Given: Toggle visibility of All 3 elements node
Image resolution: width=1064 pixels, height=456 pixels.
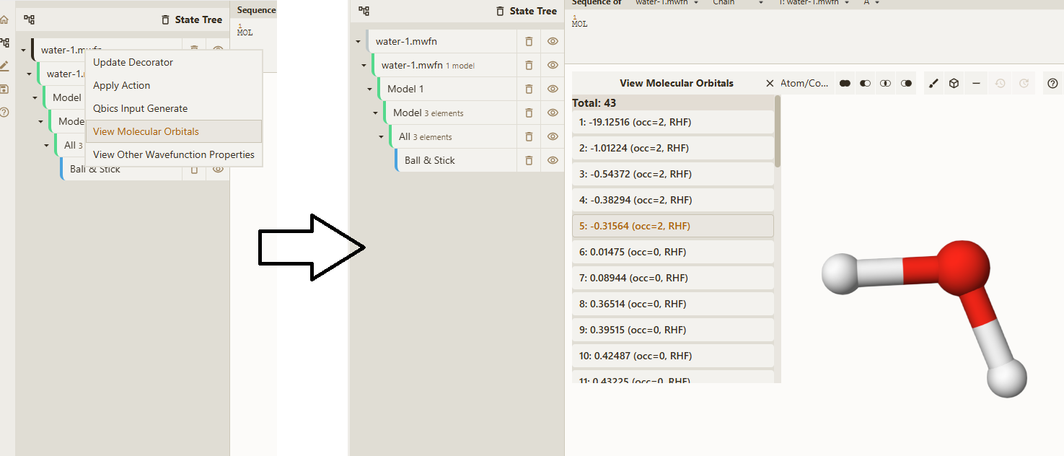Looking at the screenshot, I should (553, 136).
